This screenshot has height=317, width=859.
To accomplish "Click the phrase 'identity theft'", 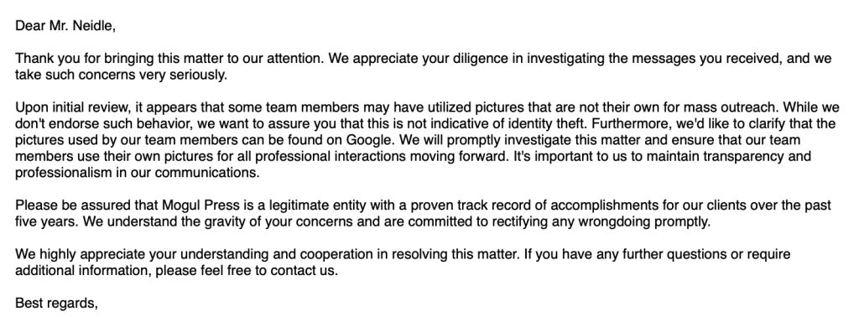I will 547,123.
